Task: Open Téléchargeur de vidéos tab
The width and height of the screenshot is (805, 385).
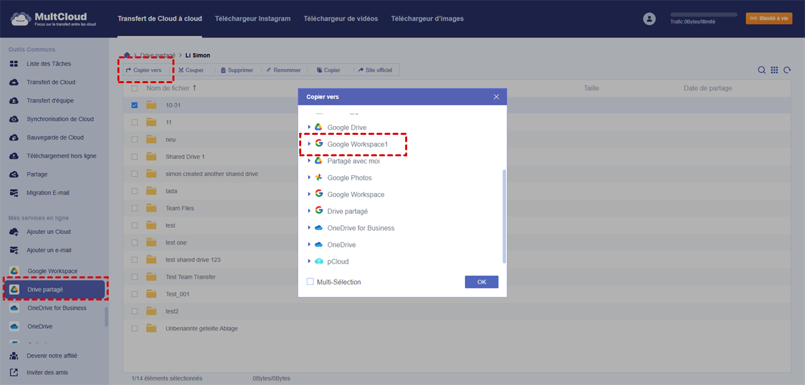Action: (x=341, y=19)
